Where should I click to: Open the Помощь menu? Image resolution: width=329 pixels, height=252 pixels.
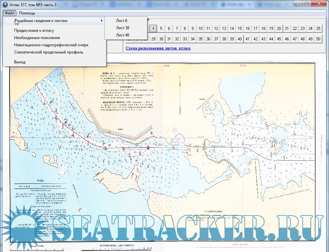[x=27, y=13]
